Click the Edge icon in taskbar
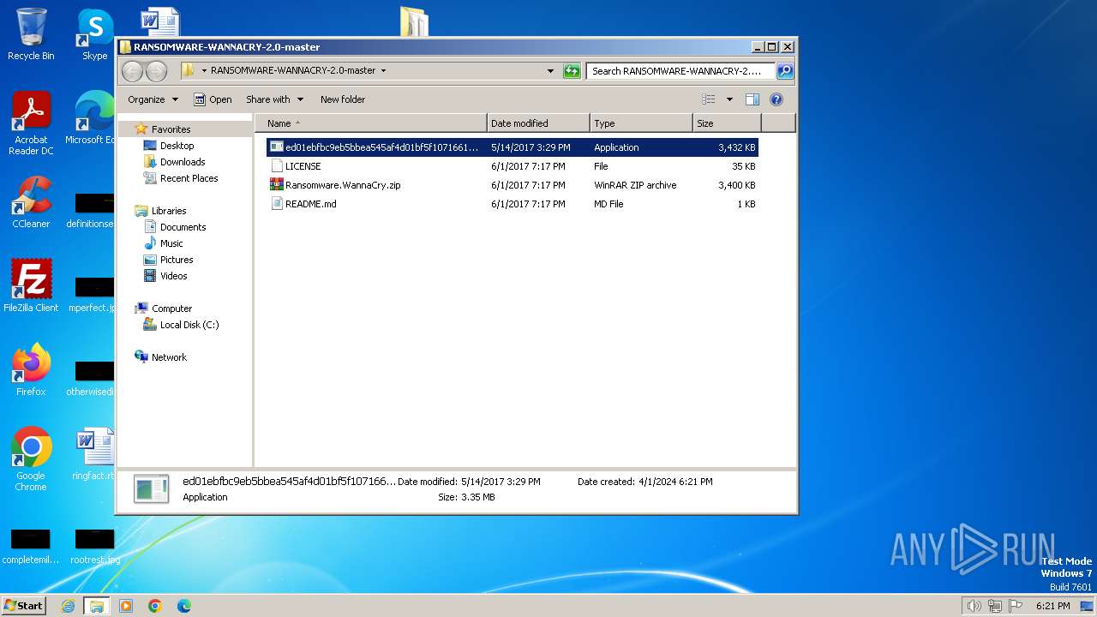This screenshot has width=1097, height=617. 184,606
